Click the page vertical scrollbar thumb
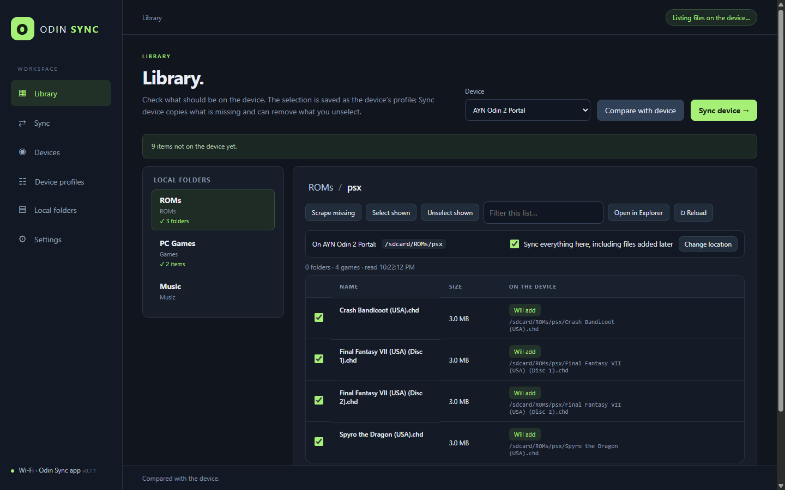Screen dimensions: 785x490 (x=781, y=211)
